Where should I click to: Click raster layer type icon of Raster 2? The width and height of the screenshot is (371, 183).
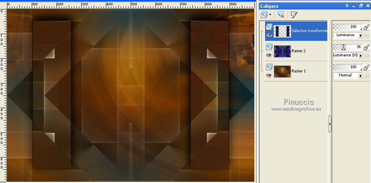tap(269, 47)
